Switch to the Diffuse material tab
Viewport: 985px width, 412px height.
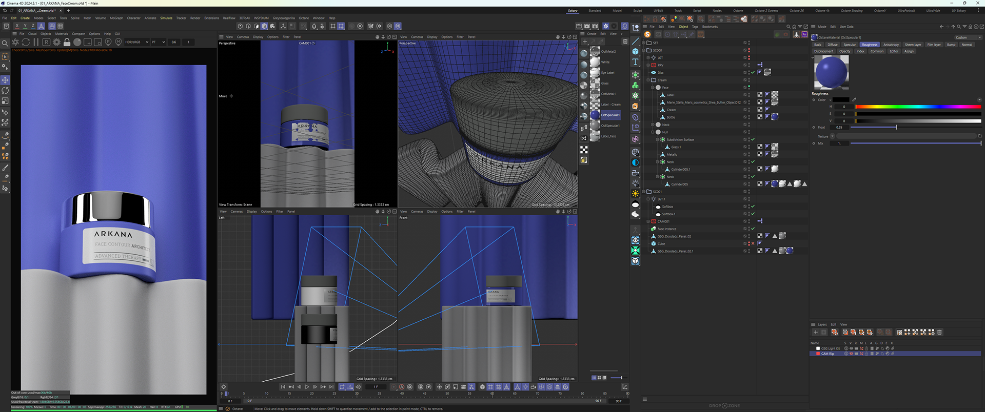[x=833, y=45]
